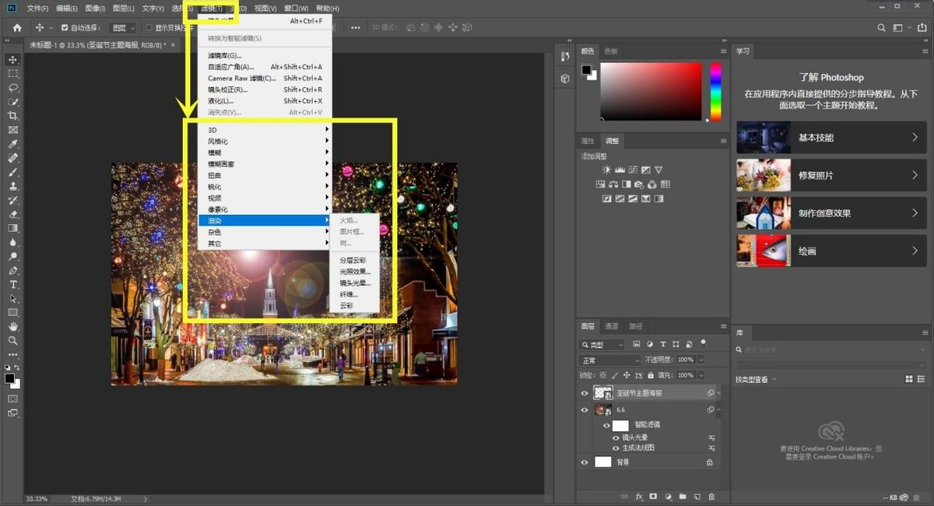Uncheck the 自动选择 checkbox
This screenshot has height=506, width=934.
coord(65,28)
